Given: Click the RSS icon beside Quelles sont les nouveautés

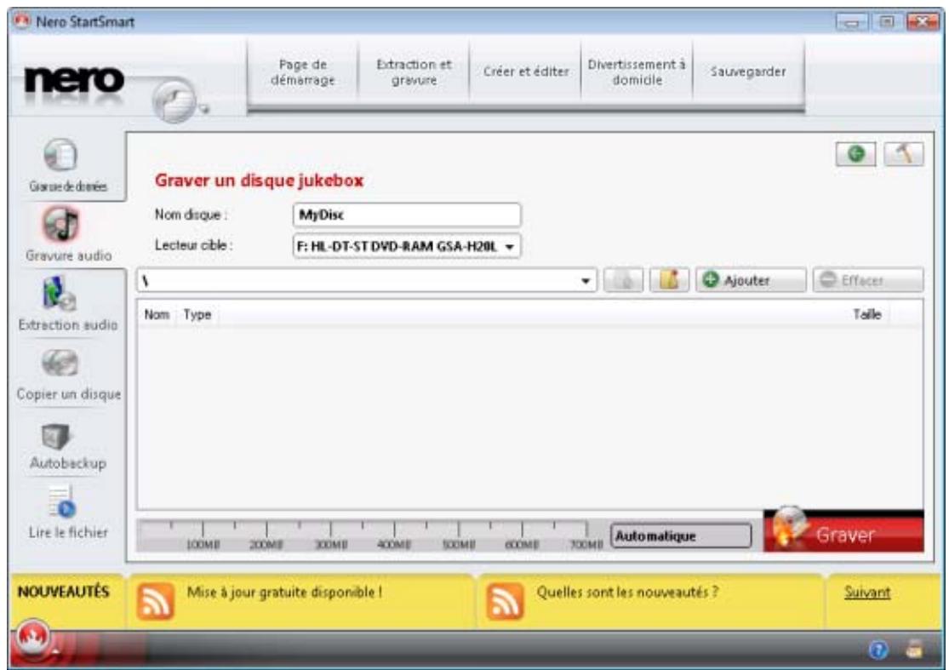Looking at the screenshot, I should [504, 601].
